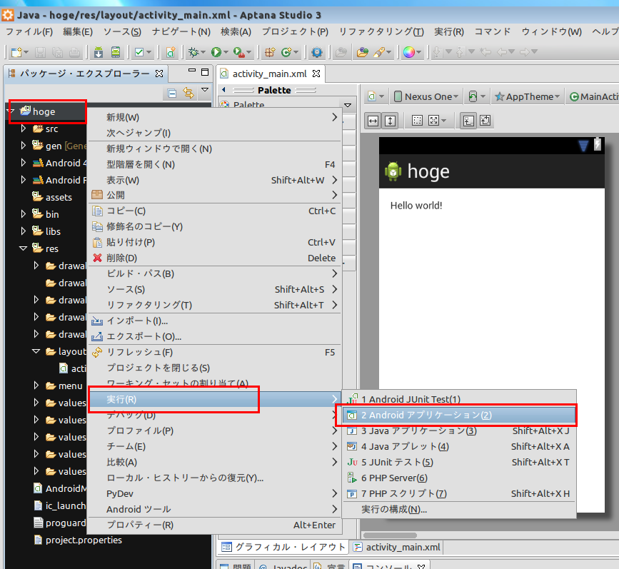
Task: Choose 実行の構成(N)... item
Action: pyautogui.click(x=459, y=509)
